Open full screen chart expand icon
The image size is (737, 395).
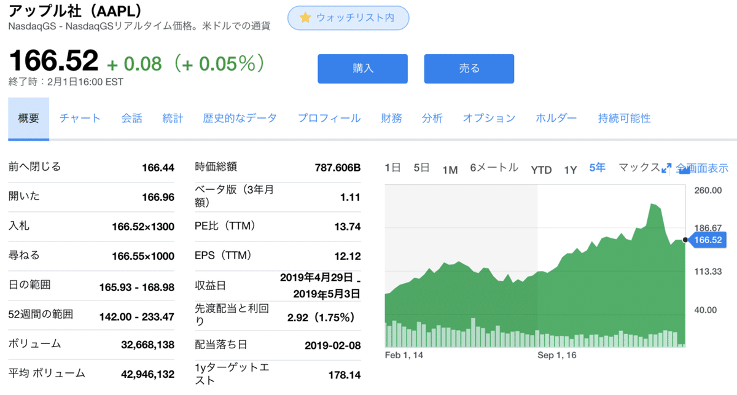tap(666, 168)
